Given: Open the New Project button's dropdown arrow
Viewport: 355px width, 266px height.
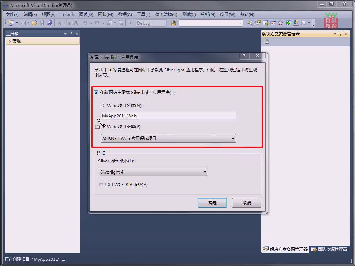Looking at the screenshot, I should click(17, 23).
